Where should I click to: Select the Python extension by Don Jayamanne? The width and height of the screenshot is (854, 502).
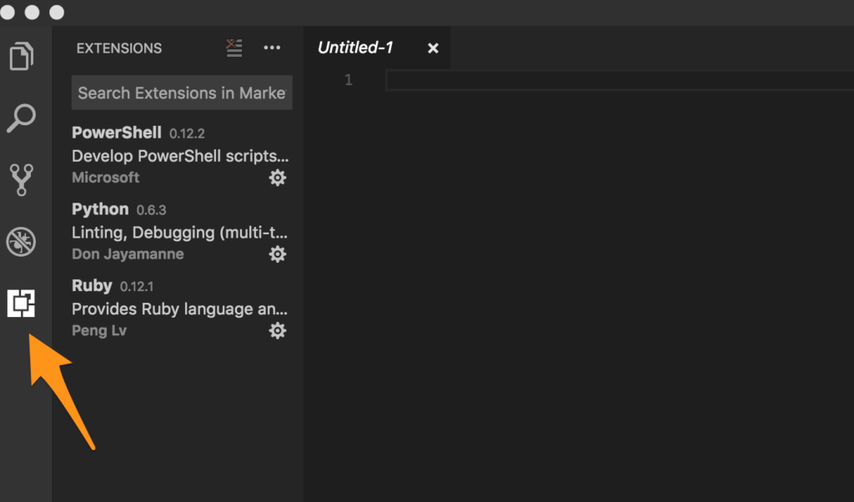pyautogui.click(x=167, y=232)
